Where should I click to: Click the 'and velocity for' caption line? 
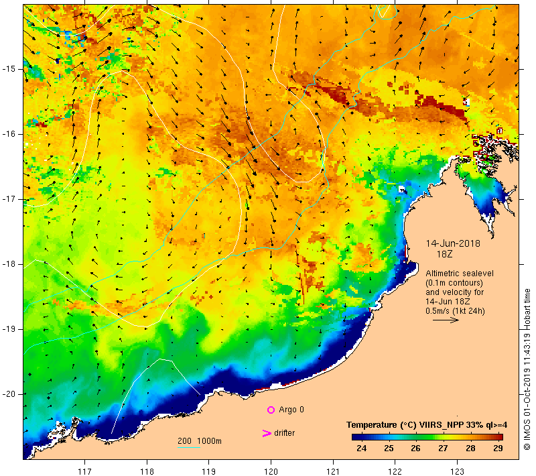click(x=455, y=292)
